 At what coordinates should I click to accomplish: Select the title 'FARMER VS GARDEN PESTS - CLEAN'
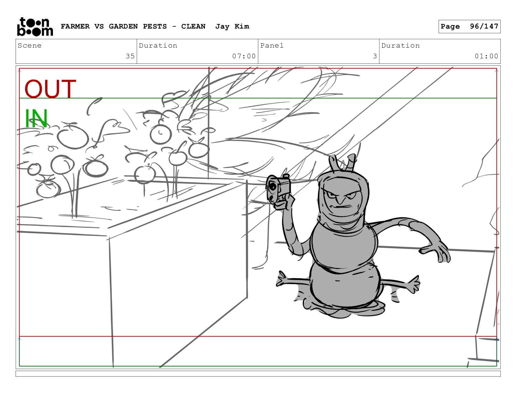(133, 26)
